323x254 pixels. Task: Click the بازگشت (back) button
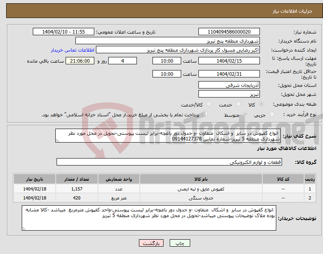tap(151, 243)
